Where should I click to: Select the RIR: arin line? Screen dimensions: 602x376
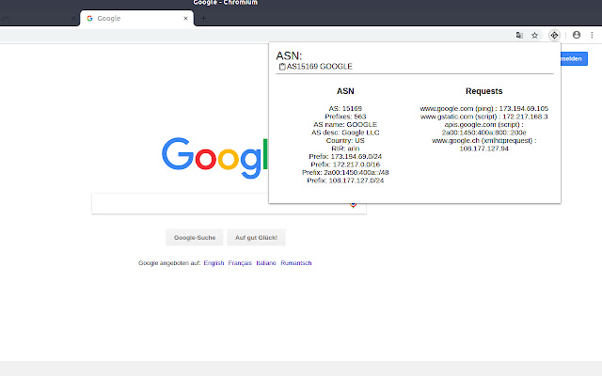click(x=345, y=149)
